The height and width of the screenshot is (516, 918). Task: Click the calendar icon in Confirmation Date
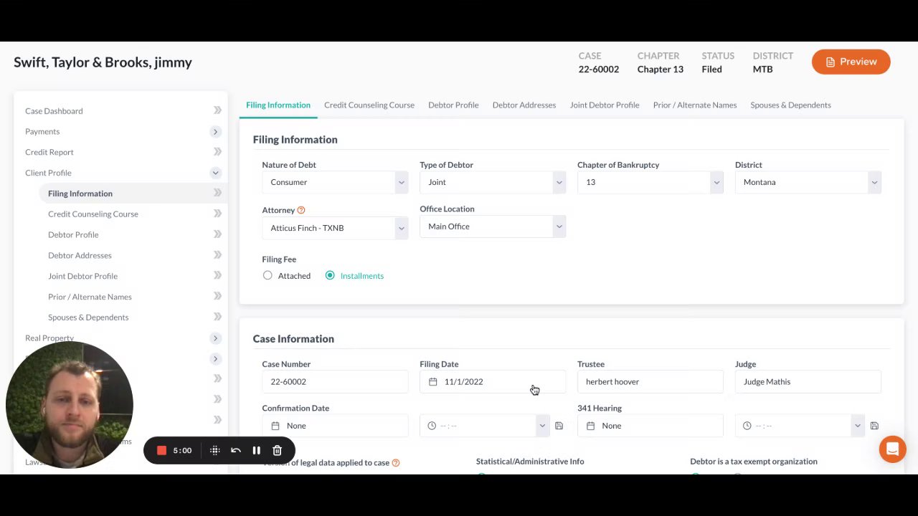coord(275,426)
